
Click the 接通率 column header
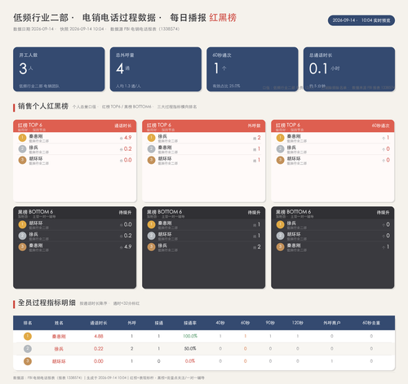(x=190, y=323)
